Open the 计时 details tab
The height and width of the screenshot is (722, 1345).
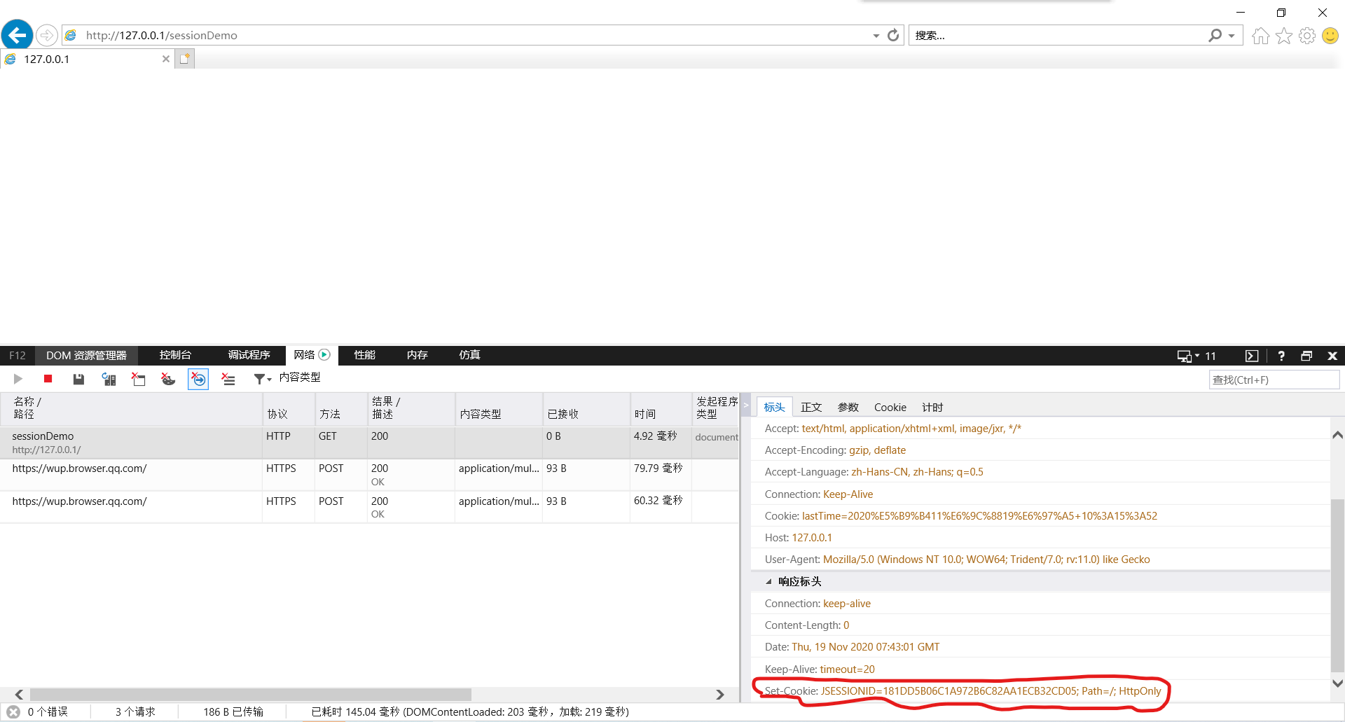(x=932, y=407)
